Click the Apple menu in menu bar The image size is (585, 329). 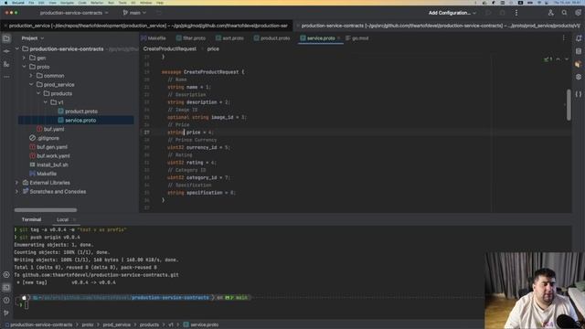[5, 3]
